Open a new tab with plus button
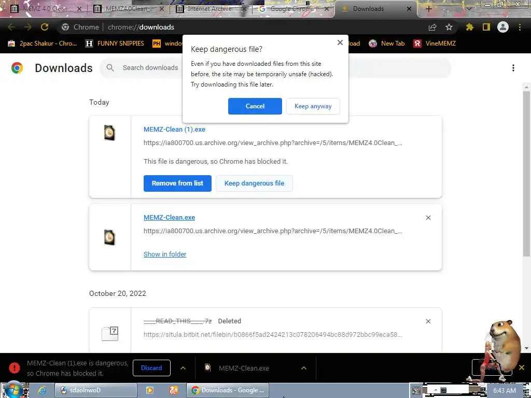 (x=428, y=9)
